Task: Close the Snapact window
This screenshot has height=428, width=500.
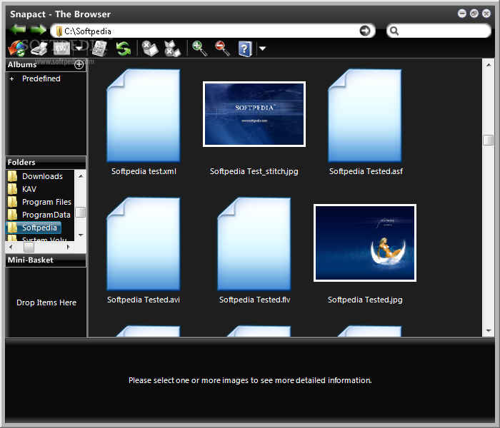Action: [486, 14]
